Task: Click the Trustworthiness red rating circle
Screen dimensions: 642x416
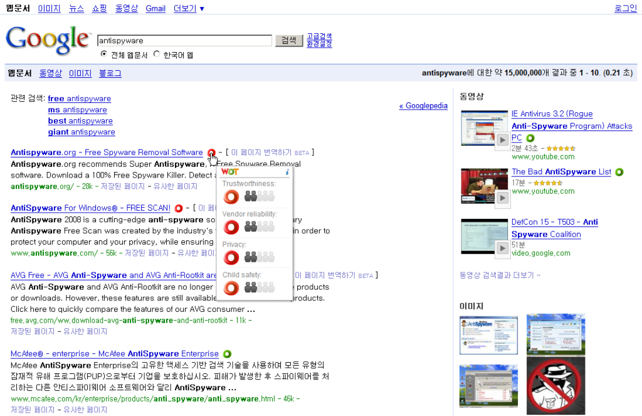Action: point(231,197)
